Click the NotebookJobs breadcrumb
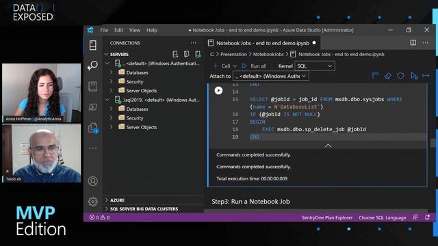The height and width of the screenshot is (246, 438). point(268,55)
